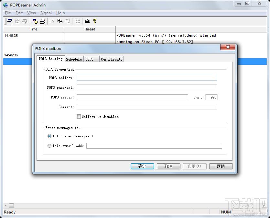Click the 'POPBeamer v3.54 (Win7)' log message
This screenshot has width=270, height=218.
(x=166, y=35)
